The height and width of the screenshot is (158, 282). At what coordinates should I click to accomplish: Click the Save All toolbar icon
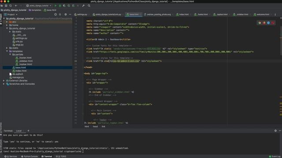coord(6,6)
